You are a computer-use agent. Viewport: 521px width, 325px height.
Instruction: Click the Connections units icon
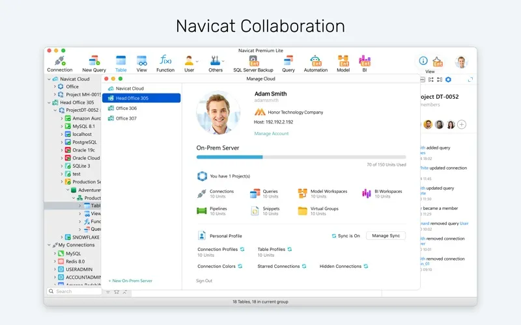pos(202,194)
